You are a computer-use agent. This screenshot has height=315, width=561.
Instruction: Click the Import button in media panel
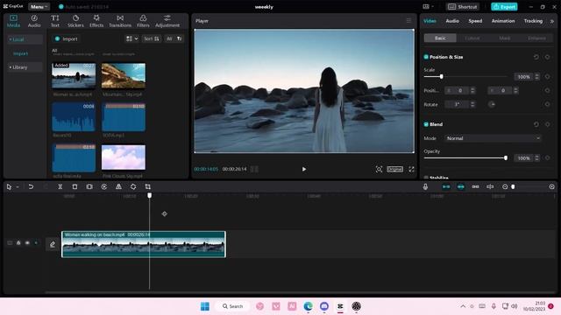[x=66, y=38]
